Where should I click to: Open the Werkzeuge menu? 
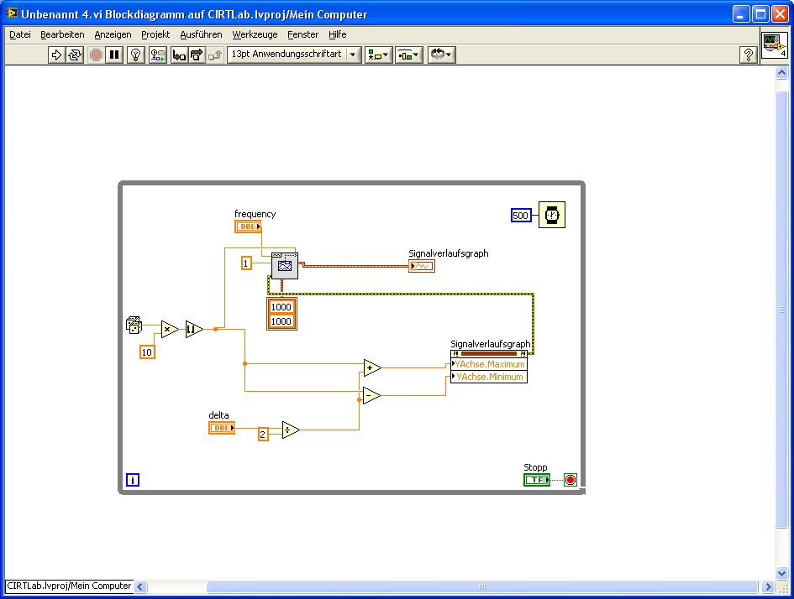[x=255, y=34]
